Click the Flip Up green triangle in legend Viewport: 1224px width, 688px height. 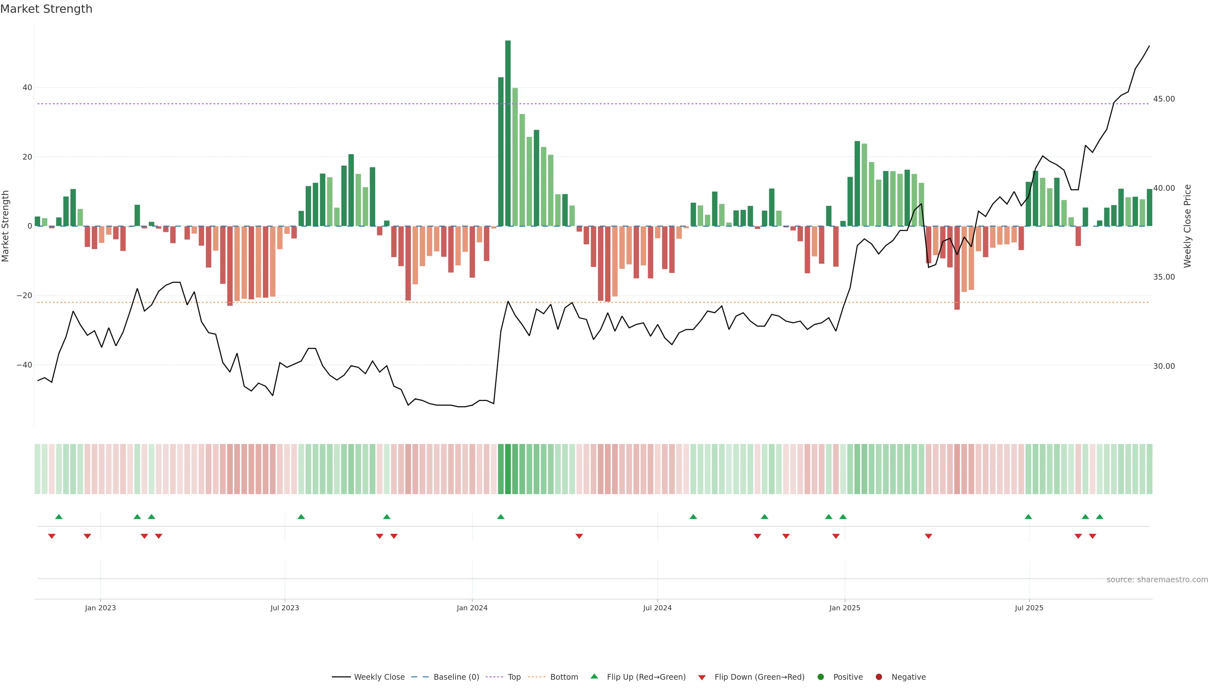pyautogui.click(x=594, y=676)
